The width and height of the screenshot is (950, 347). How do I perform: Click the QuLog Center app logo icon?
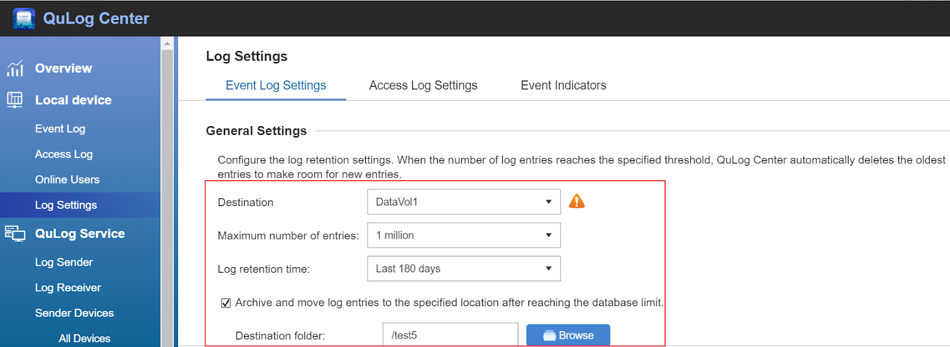(x=24, y=18)
